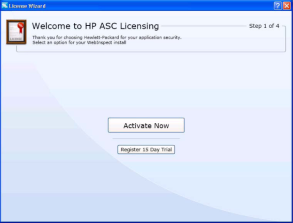Image resolution: width=293 pixels, height=223 pixels.
Task: Click the Thank you for choosing Hewlett-Packard text
Action: [x=107, y=37]
